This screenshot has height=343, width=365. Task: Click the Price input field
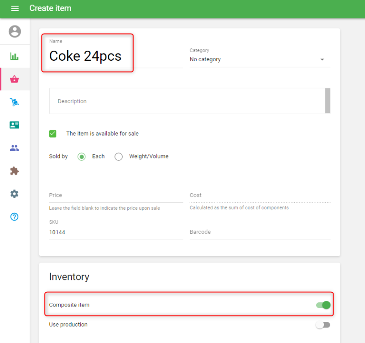click(x=116, y=195)
